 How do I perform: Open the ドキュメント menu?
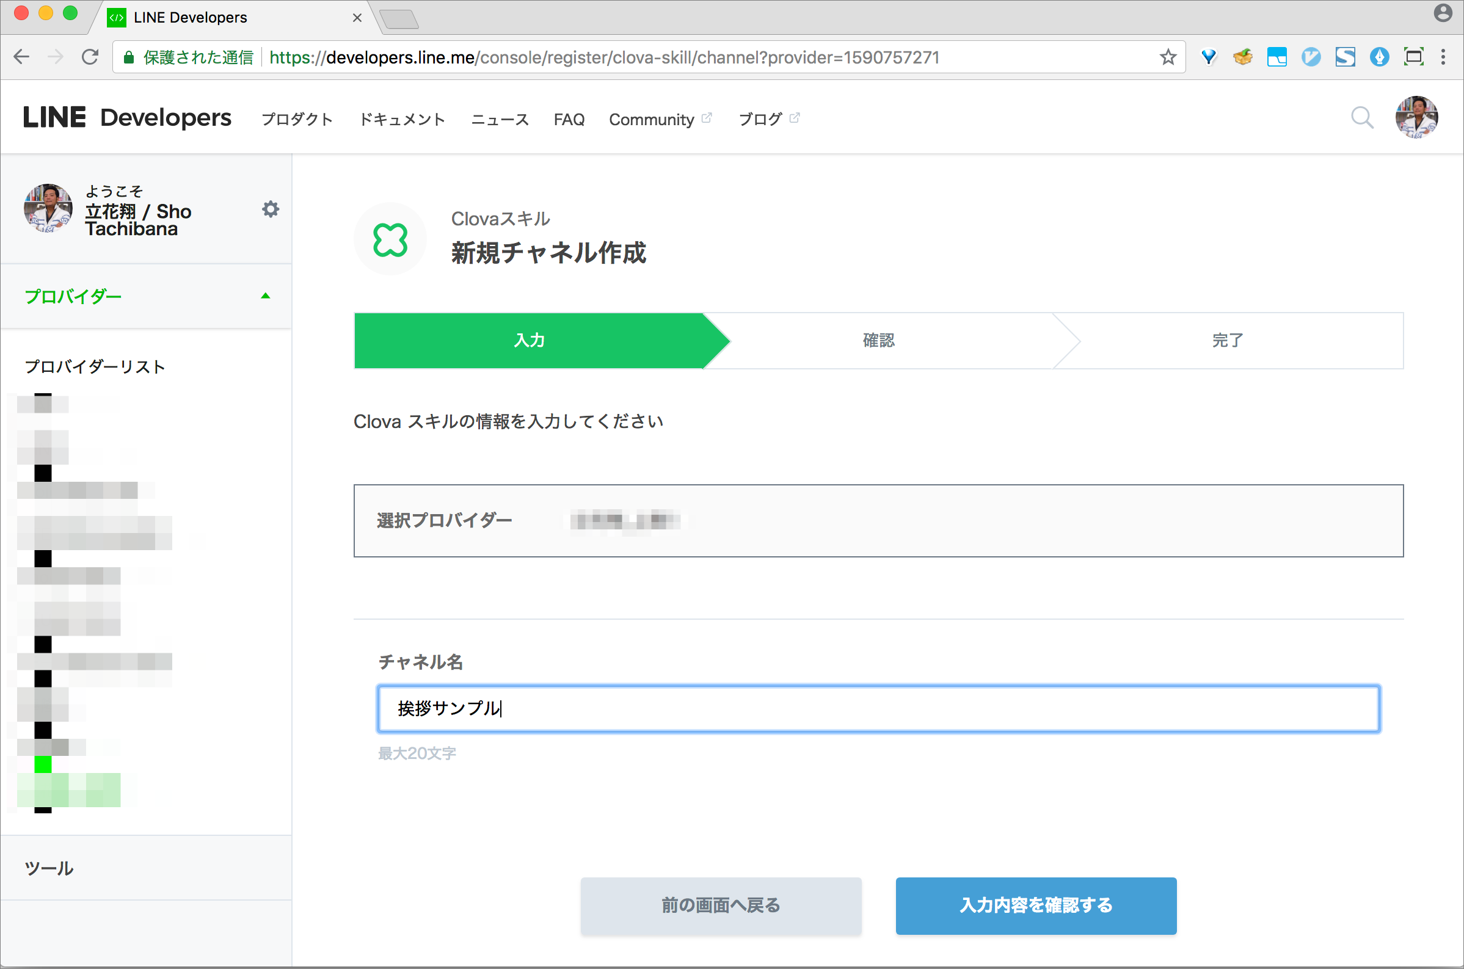point(402,119)
